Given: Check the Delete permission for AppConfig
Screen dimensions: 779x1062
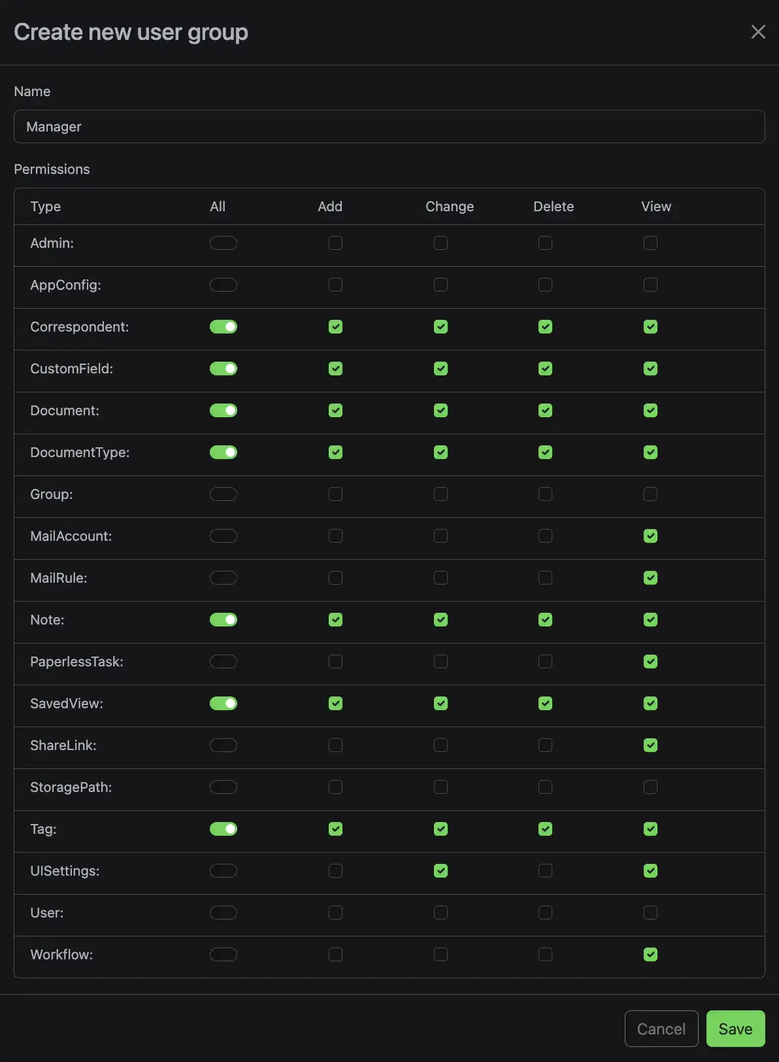Looking at the screenshot, I should pos(545,285).
